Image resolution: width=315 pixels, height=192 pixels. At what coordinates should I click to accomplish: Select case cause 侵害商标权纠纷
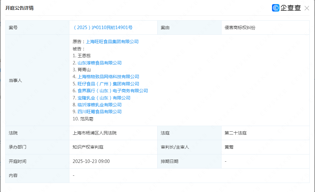240,28
